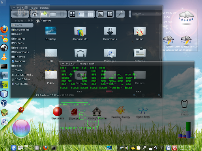Open Trash from the Places panel
Viewport: 202px width, 151px height.
[22, 70]
